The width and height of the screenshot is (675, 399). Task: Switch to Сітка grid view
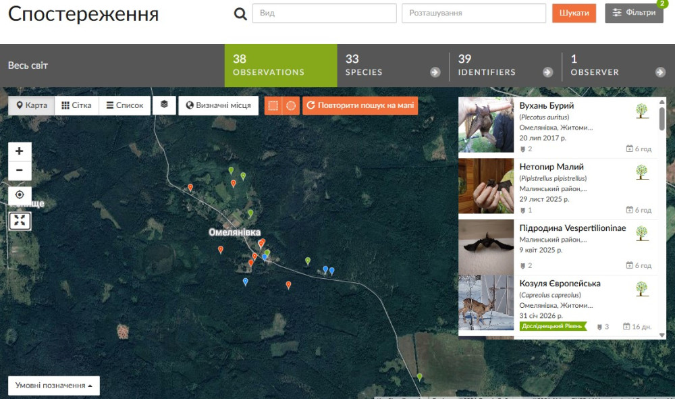[76, 105]
